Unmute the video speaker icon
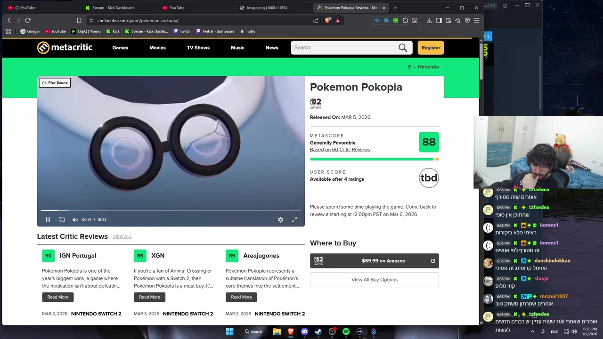 pyautogui.click(x=75, y=219)
